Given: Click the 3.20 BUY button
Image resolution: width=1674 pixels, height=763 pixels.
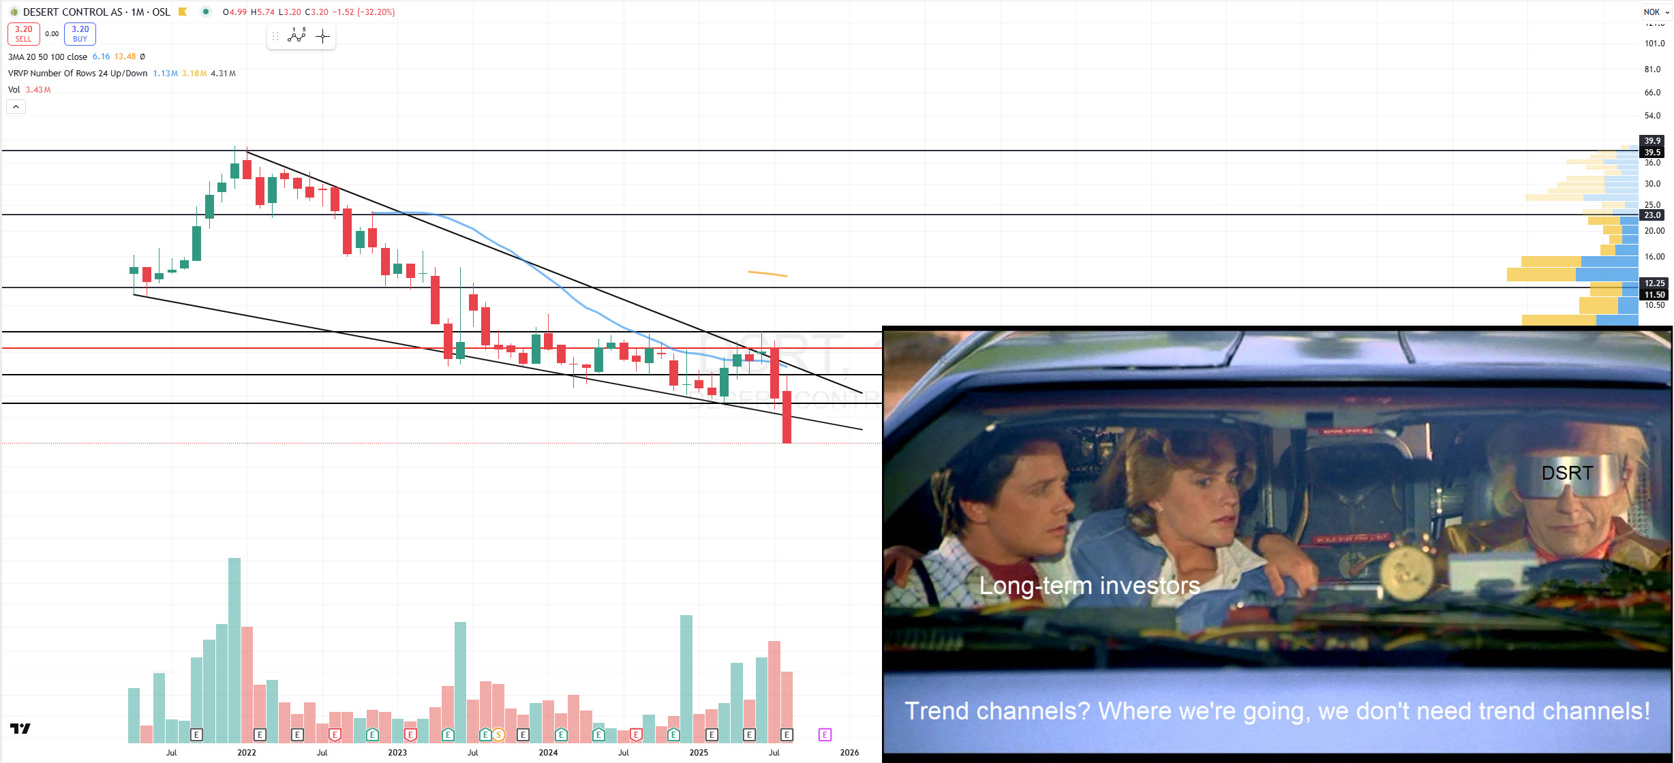Looking at the screenshot, I should coord(80,33).
